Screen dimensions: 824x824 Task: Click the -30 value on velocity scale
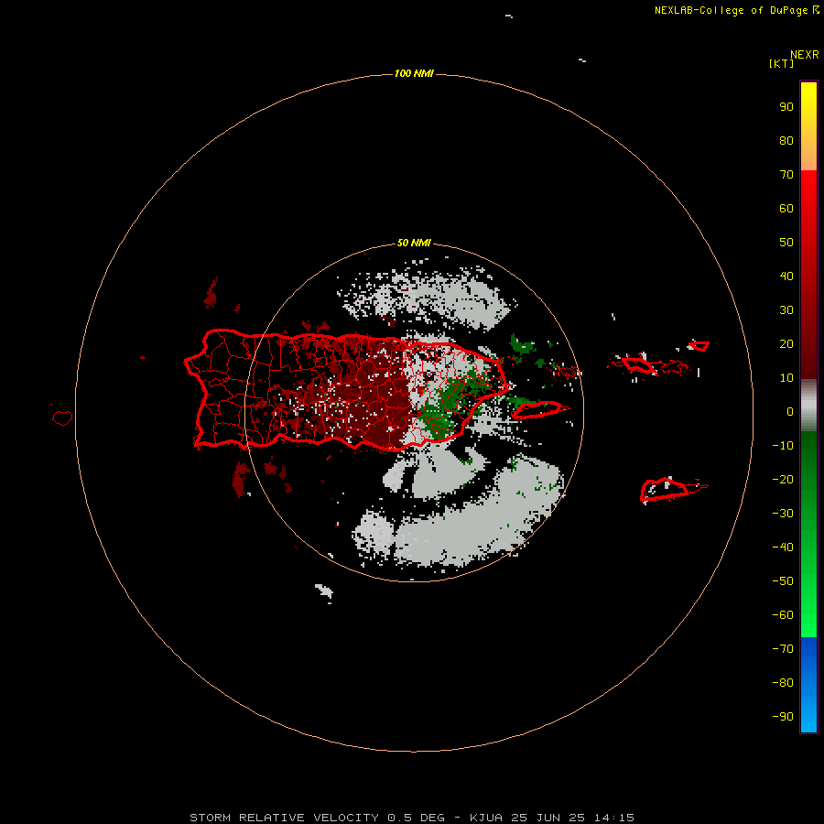[783, 514]
